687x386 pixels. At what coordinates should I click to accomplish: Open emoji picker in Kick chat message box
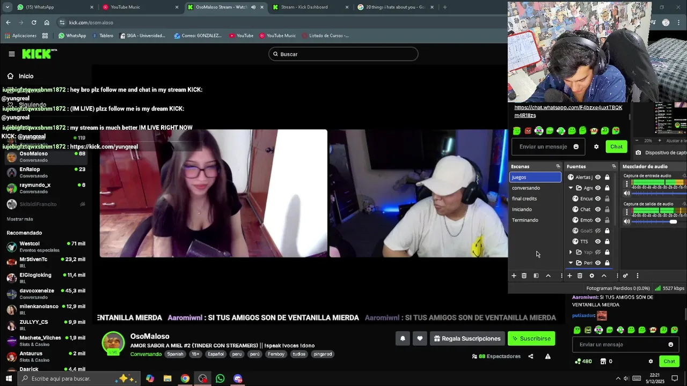670,345
